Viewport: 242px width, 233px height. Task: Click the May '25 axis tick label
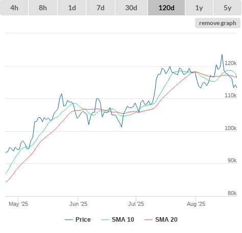(18, 204)
